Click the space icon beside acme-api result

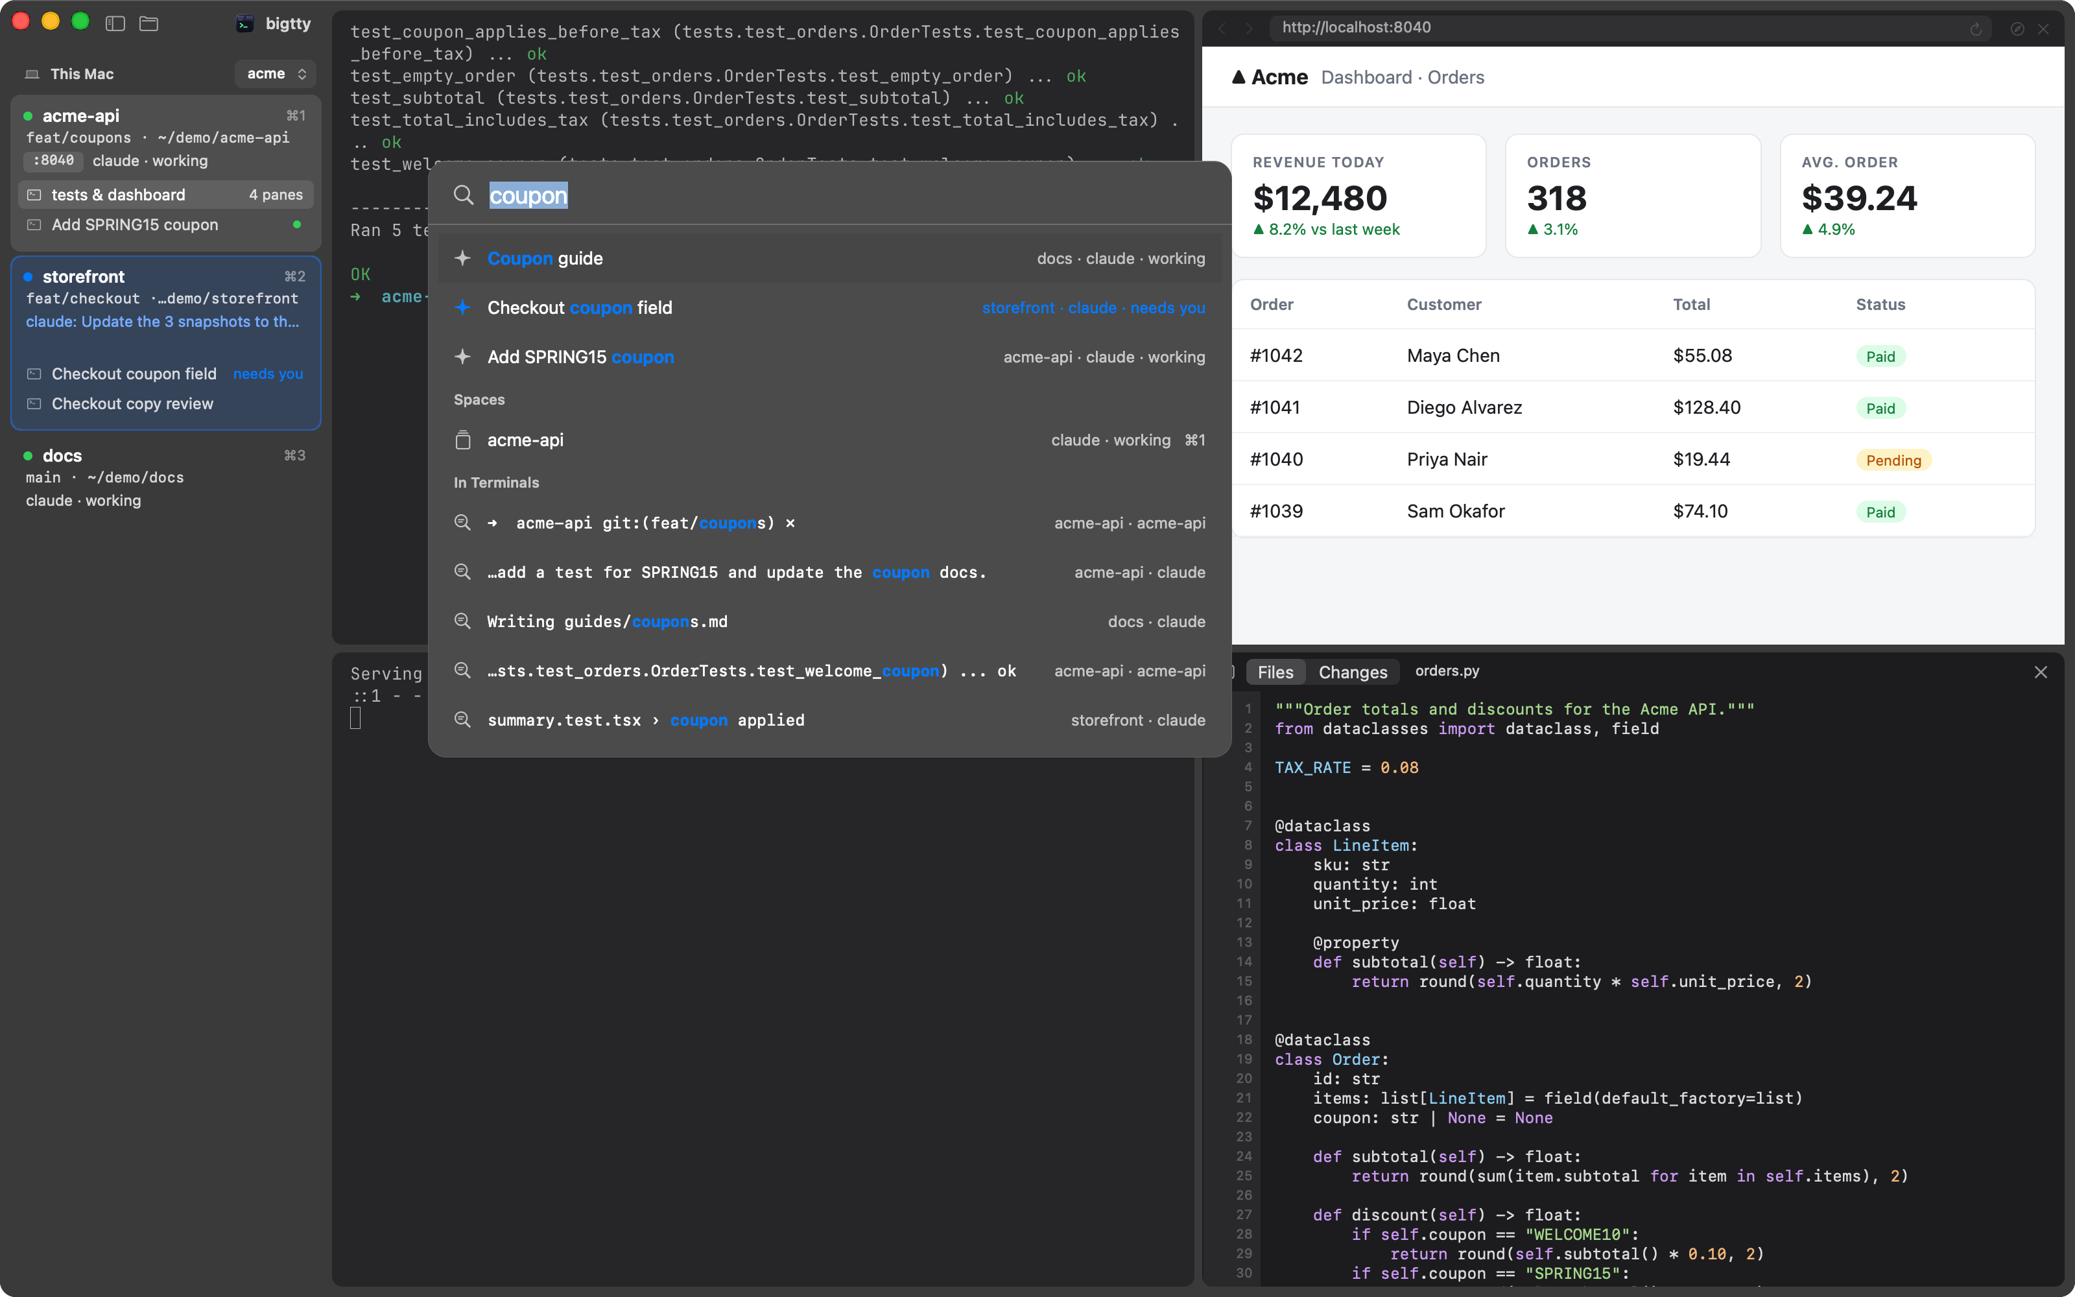pyautogui.click(x=463, y=440)
